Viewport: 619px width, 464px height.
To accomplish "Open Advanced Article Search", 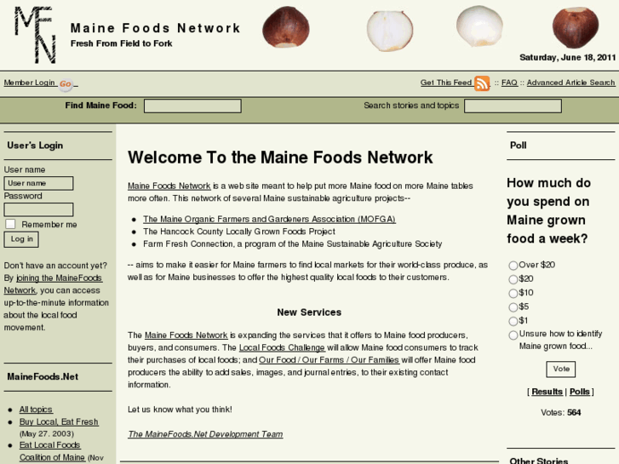I will tap(570, 83).
